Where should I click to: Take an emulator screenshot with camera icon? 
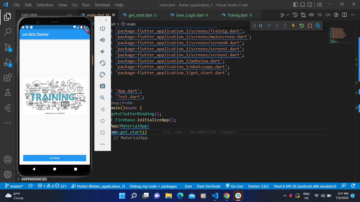[103, 86]
